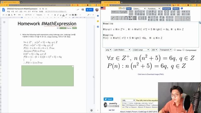Open the Latin Modern font dropdown

point(122,50)
